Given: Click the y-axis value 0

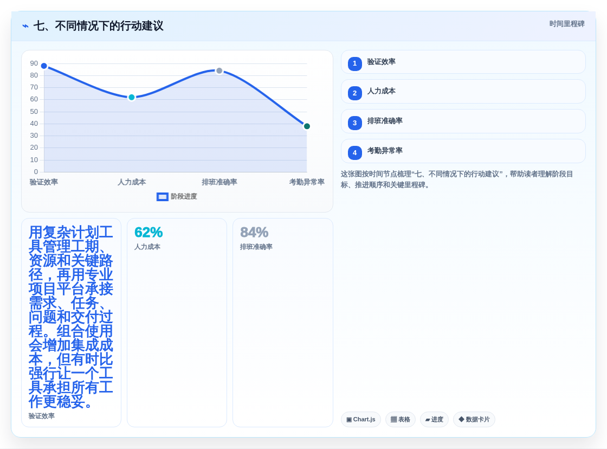Looking at the screenshot, I should coord(36,171).
